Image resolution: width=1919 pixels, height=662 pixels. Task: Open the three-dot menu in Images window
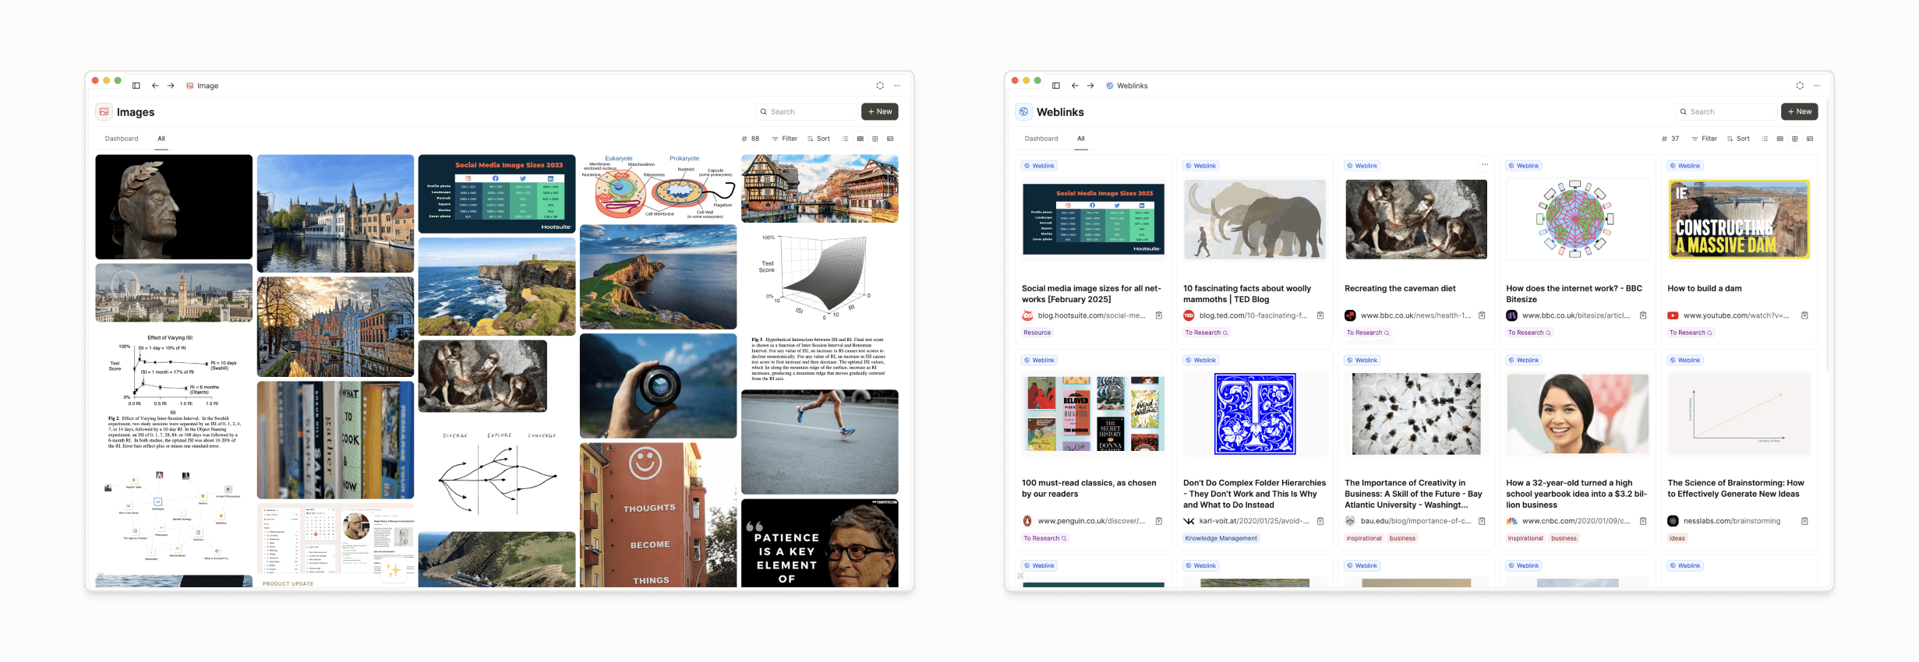[897, 86]
